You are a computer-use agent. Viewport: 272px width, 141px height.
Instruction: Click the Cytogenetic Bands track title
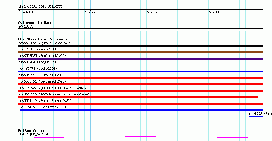(x=36, y=23)
